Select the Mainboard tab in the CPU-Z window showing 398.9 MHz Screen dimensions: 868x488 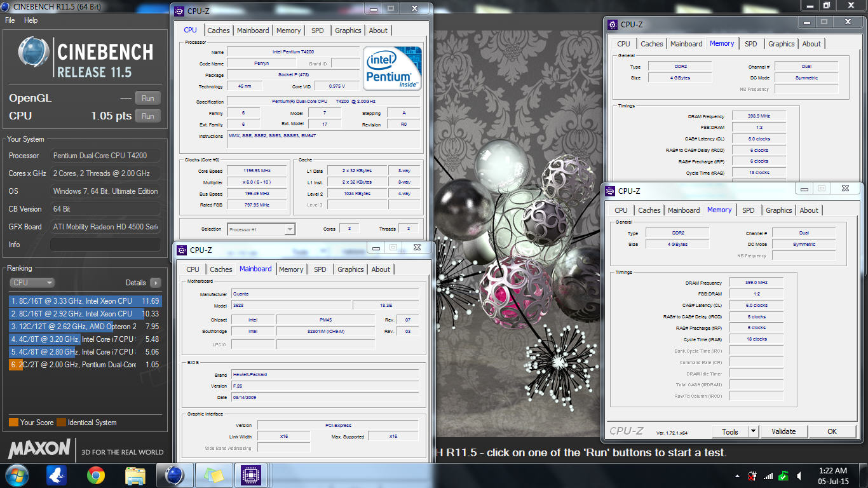pos(686,44)
